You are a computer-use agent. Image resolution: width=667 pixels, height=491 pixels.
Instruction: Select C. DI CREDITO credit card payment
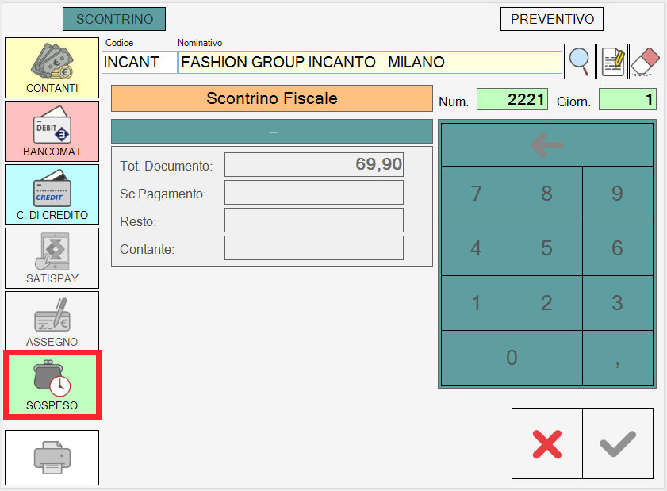point(52,194)
